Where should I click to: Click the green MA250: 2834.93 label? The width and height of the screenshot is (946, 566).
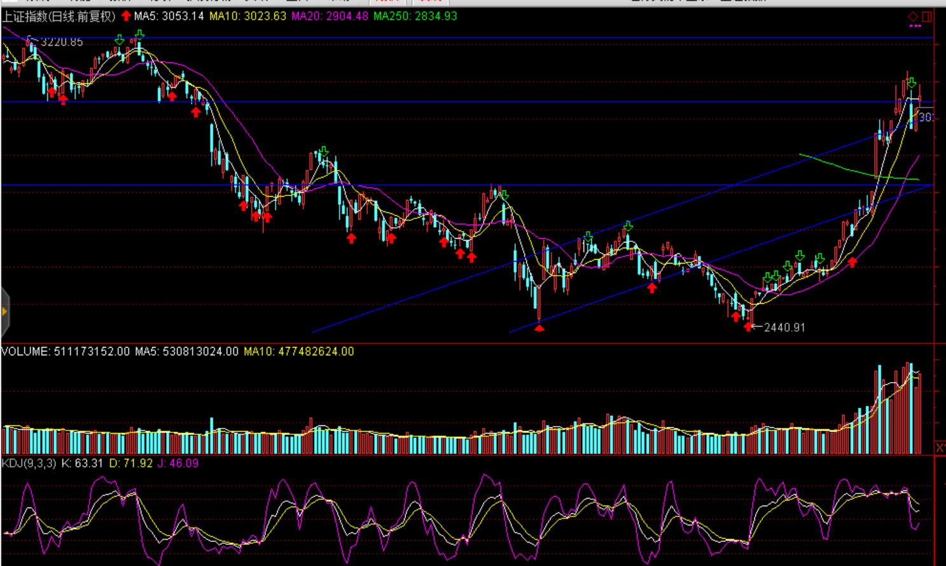click(415, 16)
